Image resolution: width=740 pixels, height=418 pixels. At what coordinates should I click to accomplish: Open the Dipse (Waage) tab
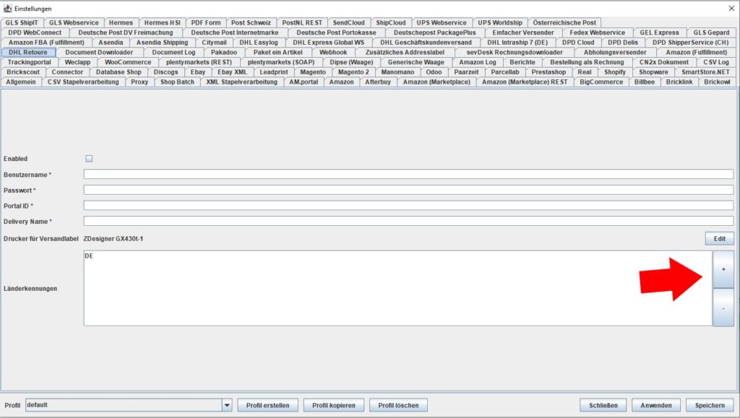352,62
